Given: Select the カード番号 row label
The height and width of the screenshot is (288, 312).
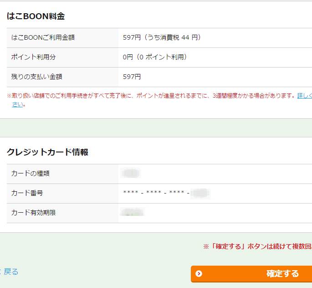Looking at the screenshot, I should coord(27,193).
